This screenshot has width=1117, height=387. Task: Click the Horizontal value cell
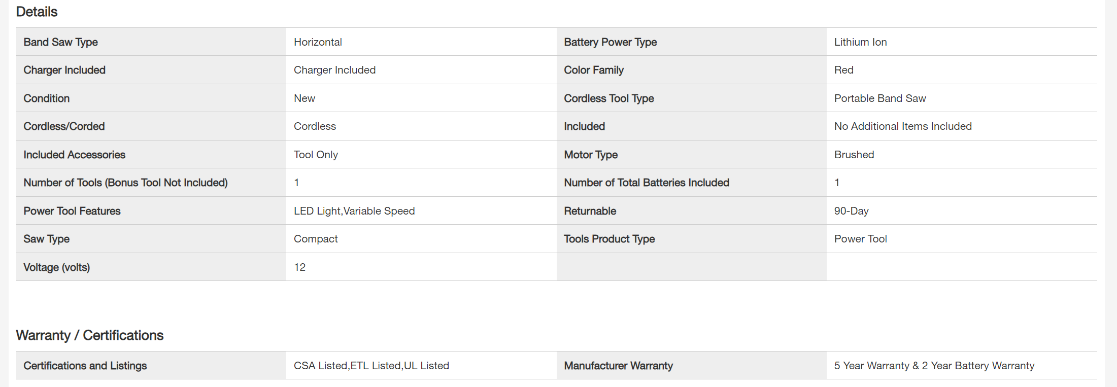318,42
